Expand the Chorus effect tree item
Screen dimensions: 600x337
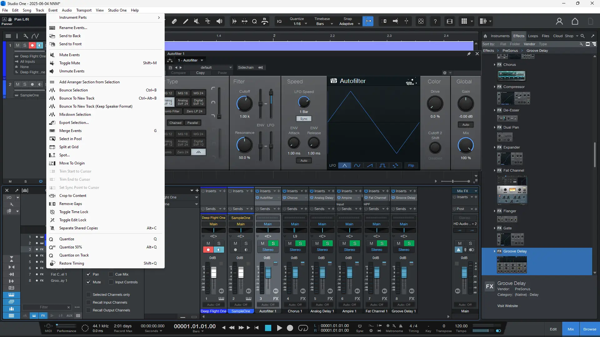494,65
